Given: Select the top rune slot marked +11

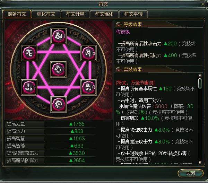Looking at the screenshot, I should click(x=59, y=36).
